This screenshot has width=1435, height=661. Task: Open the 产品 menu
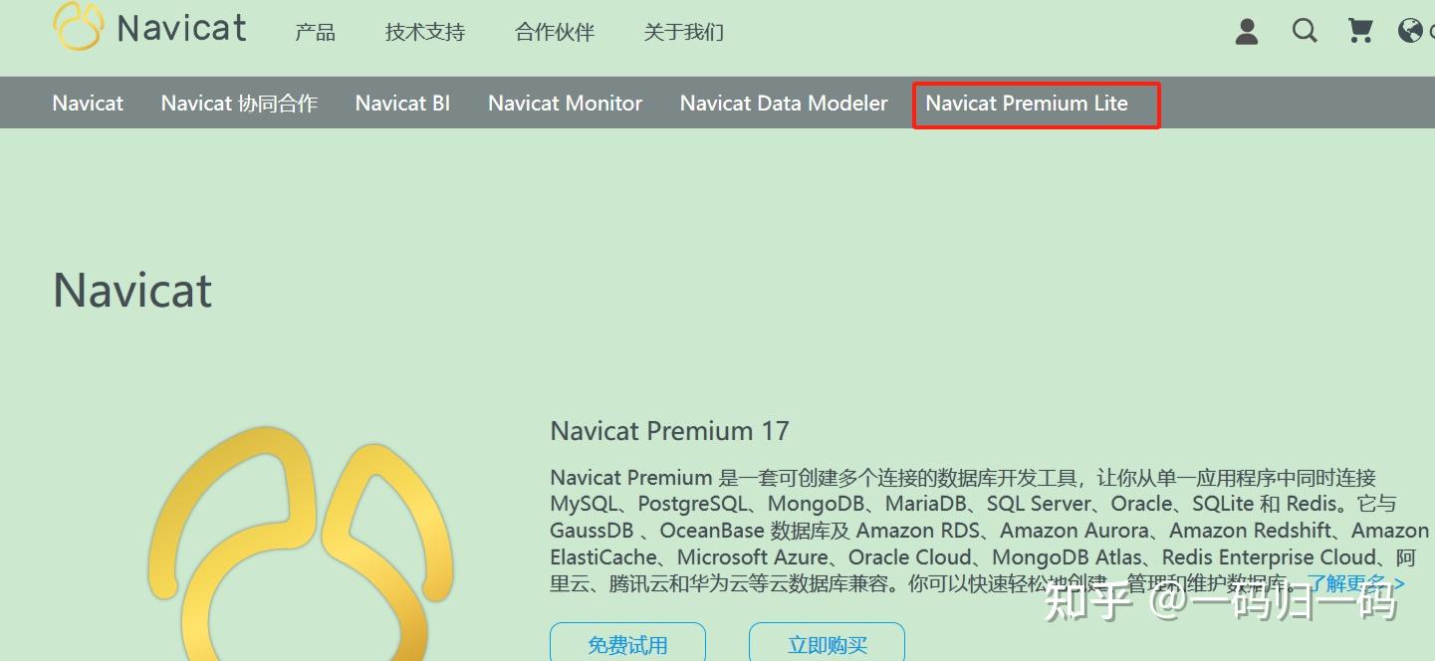(315, 32)
